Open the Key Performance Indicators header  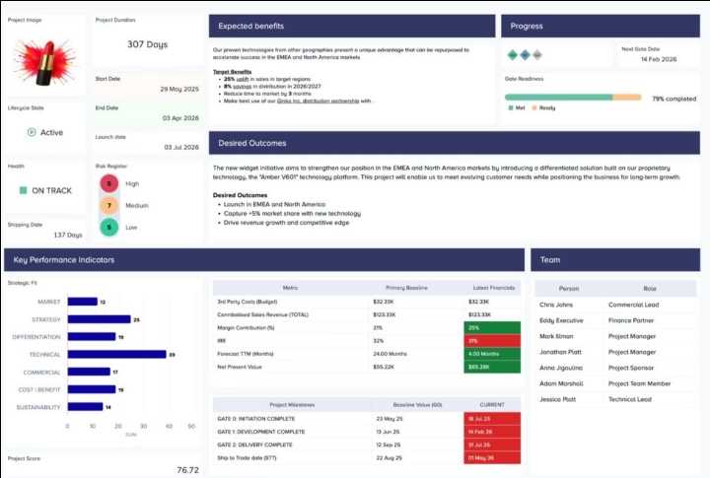[x=264, y=260]
